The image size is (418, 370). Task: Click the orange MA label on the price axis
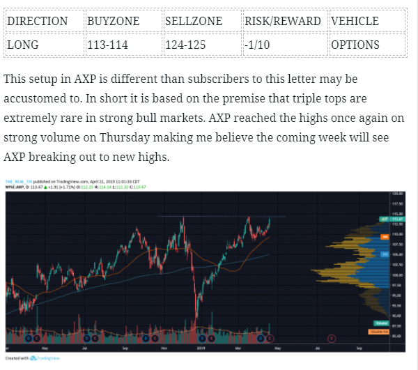385,237
